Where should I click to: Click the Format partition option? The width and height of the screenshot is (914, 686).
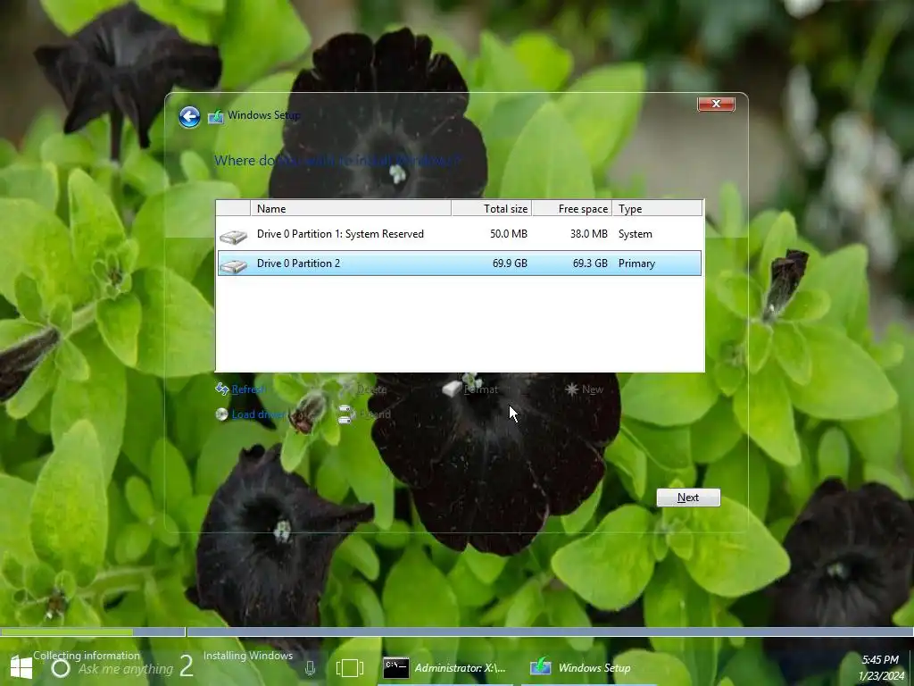click(x=481, y=389)
